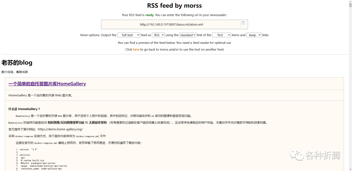Click the italic "preview" word

point(144,43)
